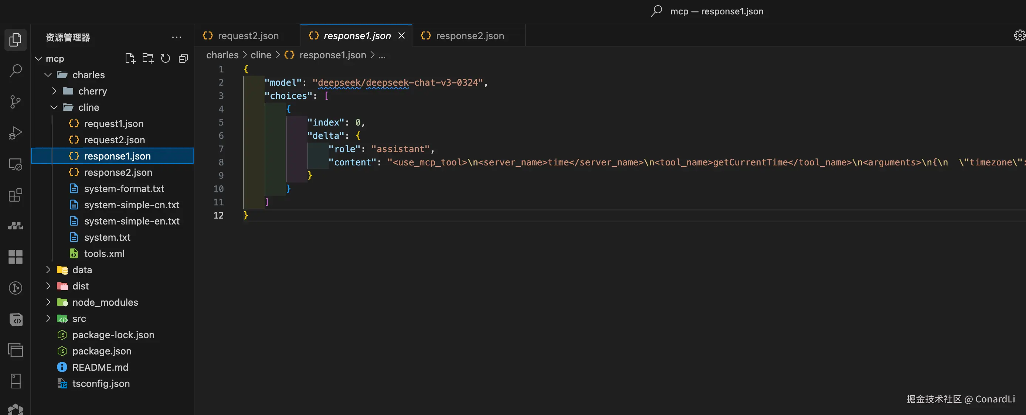Open explorer panel more actions menu

(x=176, y=37)
